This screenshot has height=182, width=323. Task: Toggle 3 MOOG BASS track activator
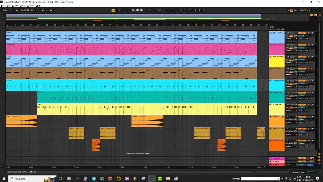[x=302, y=57]
